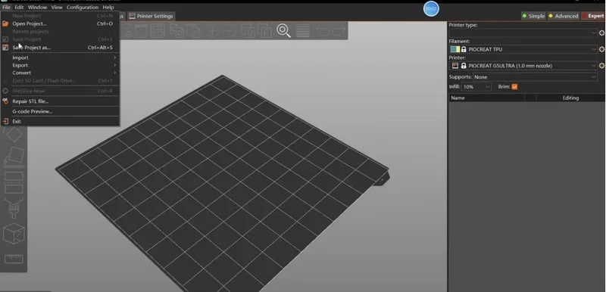Choose Open Project... from File menu
Screen dimensions: 606x292
pyautogui.click(x=60, y=23)
